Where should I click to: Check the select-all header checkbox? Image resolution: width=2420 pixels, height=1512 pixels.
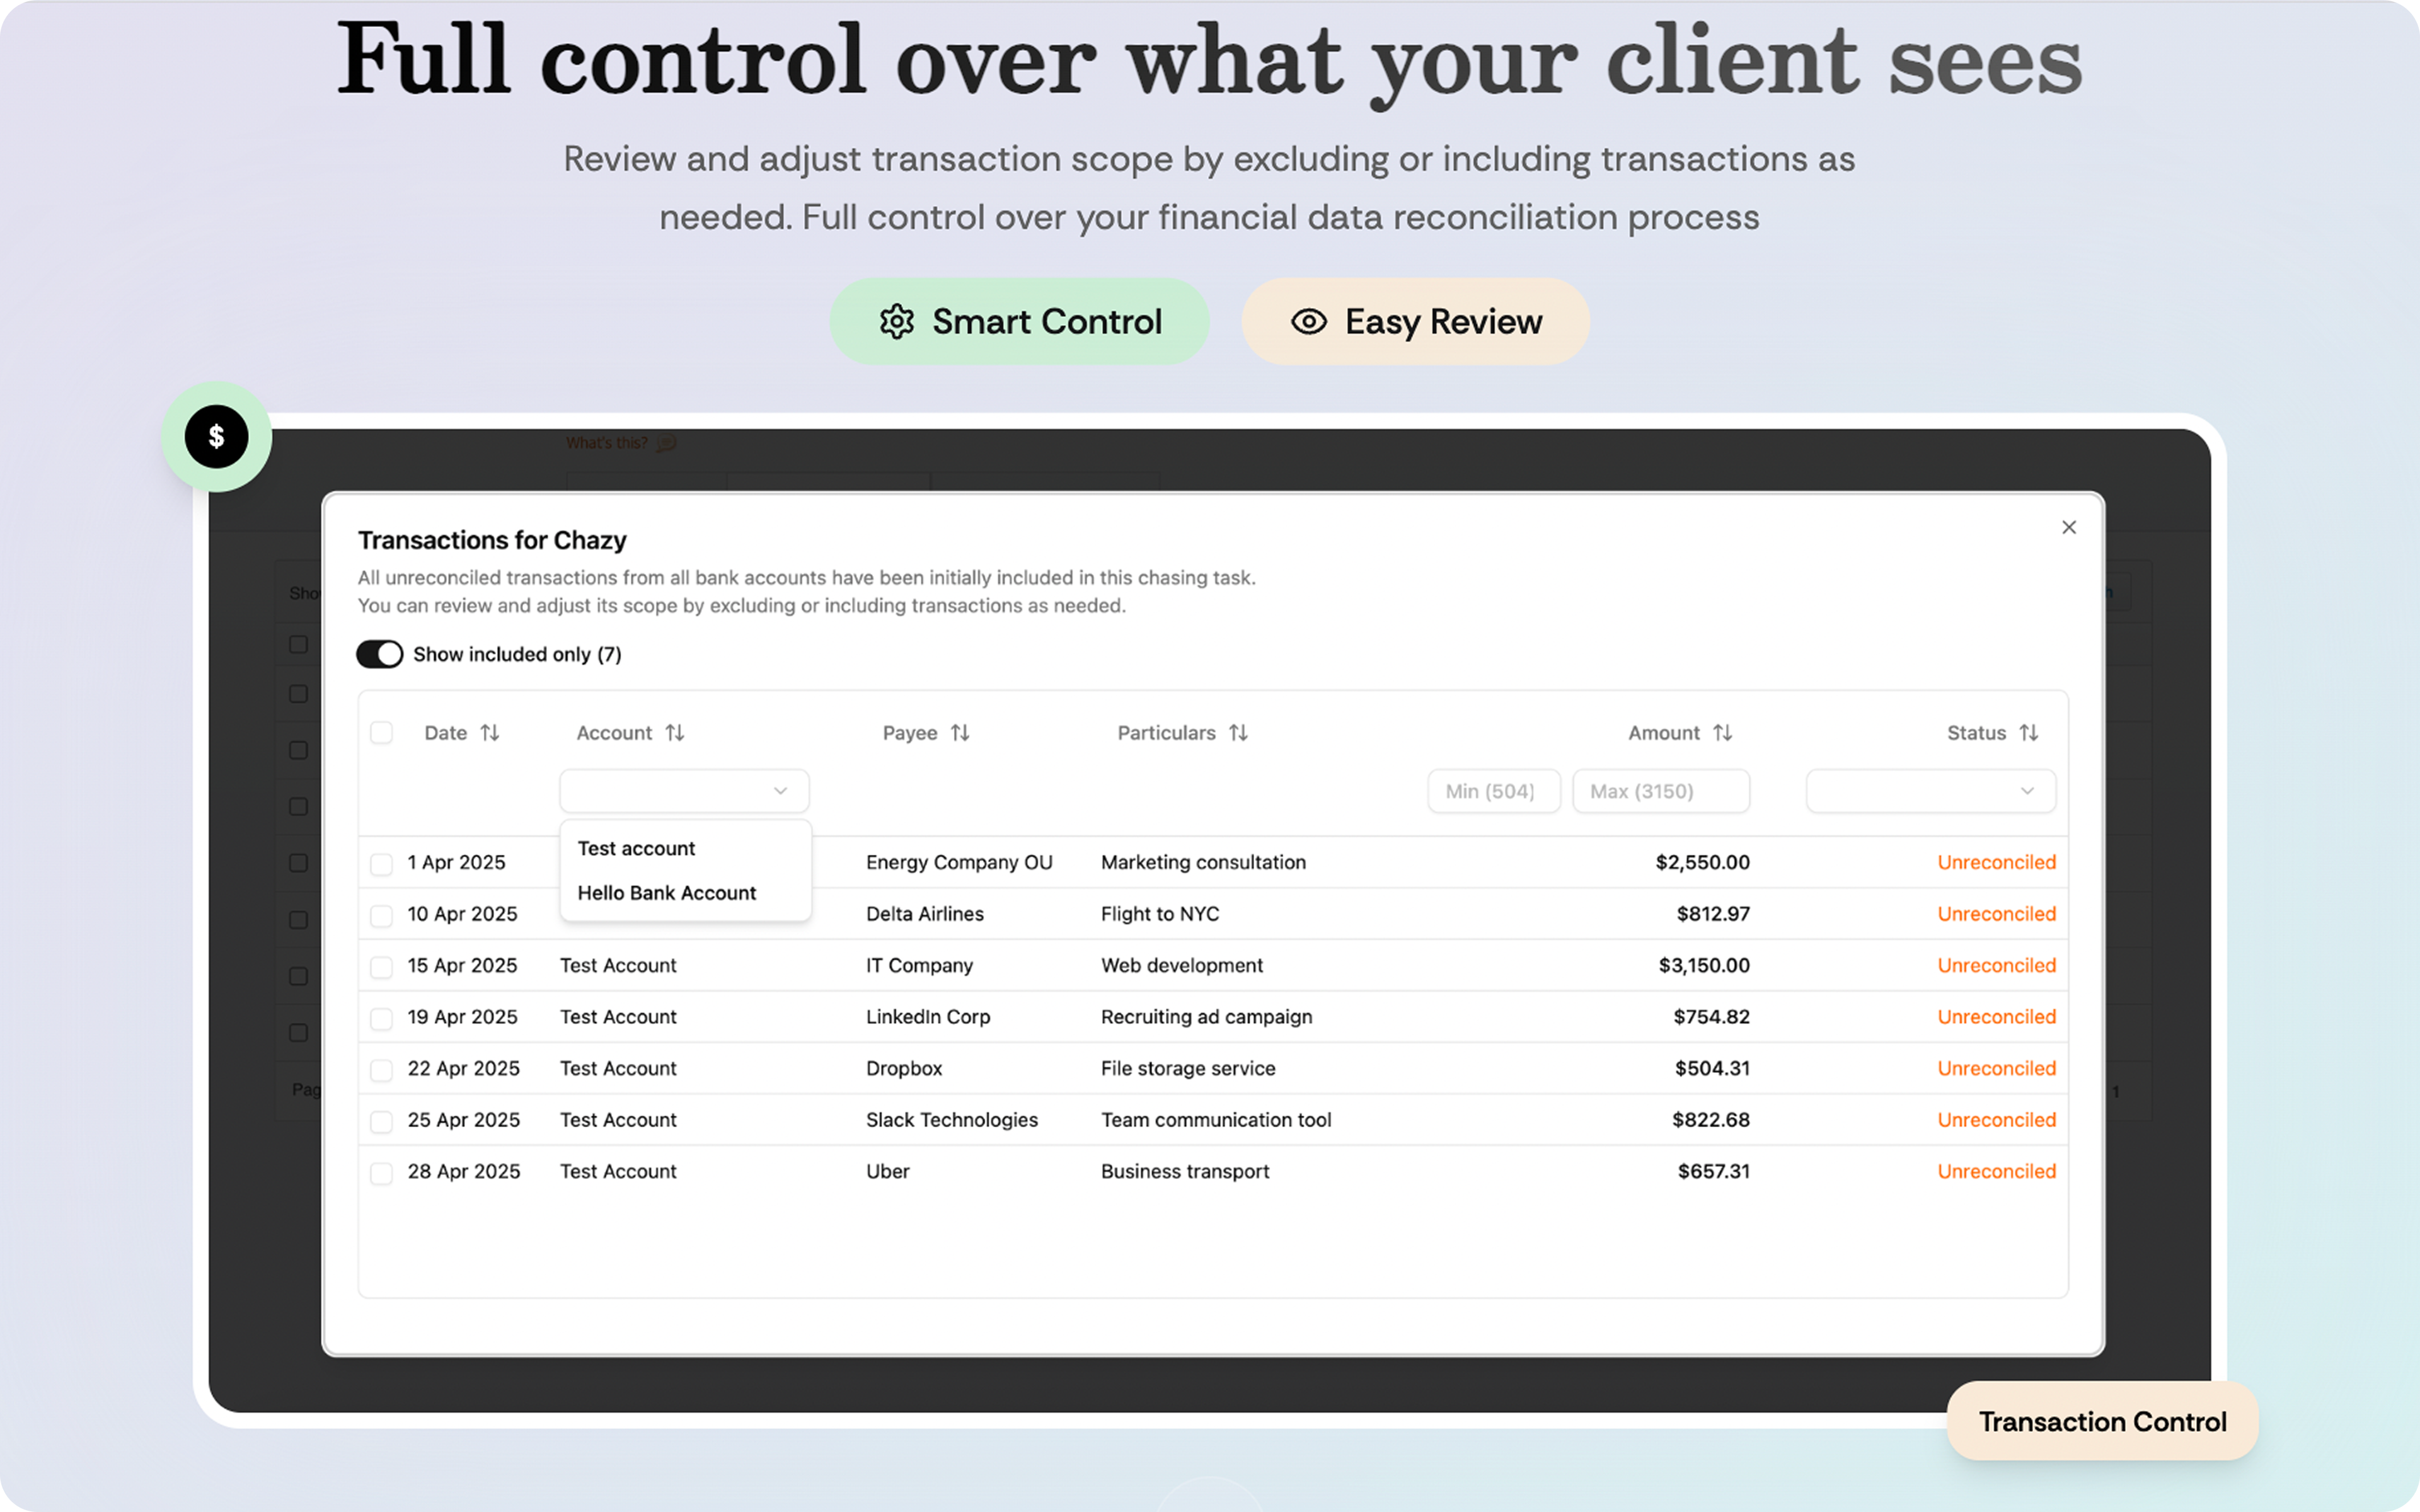(x=381, y=733)
